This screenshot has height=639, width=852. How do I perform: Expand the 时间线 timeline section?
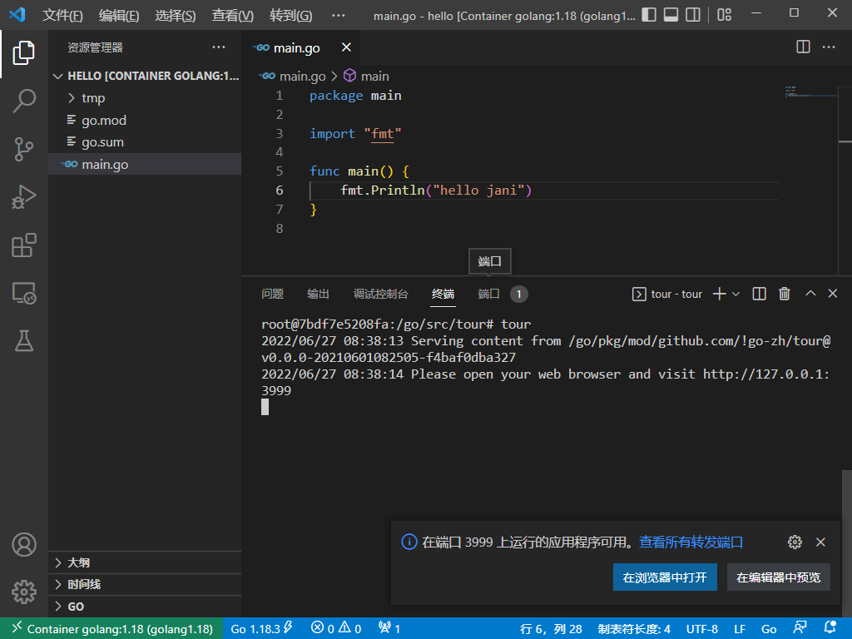145,584
